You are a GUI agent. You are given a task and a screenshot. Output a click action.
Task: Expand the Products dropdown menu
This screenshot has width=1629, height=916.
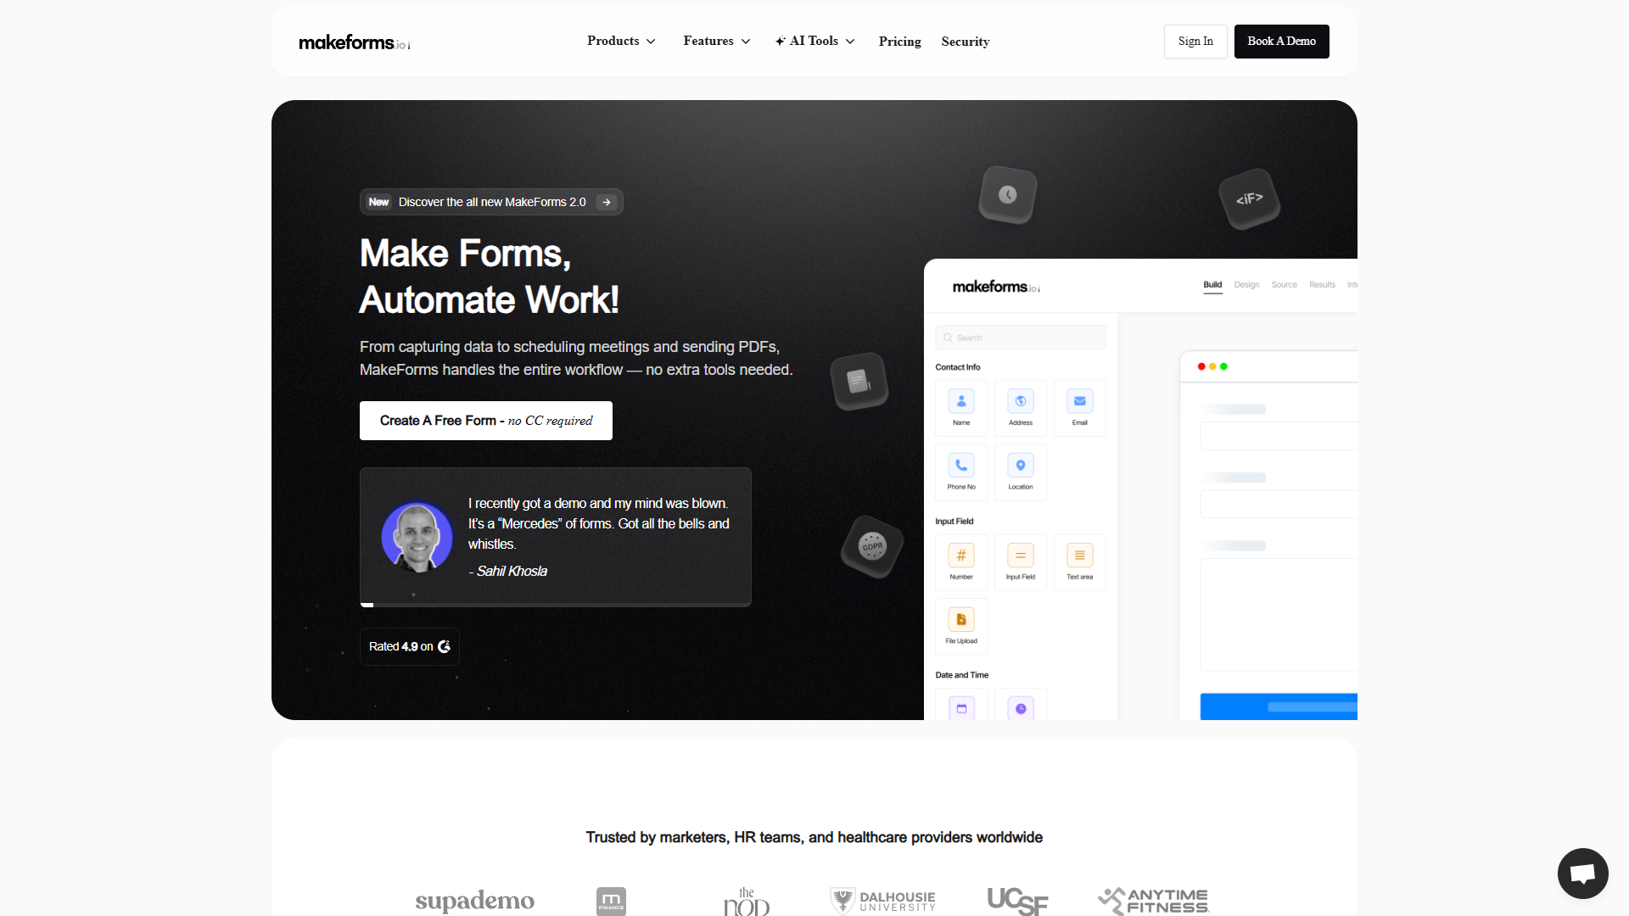[x=621, y=42]
